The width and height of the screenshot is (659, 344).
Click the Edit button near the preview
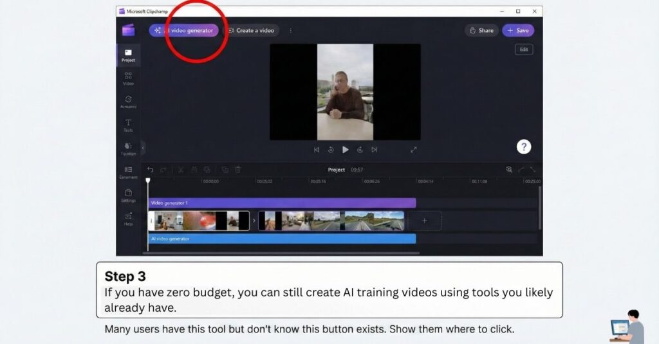click(x=524, y=50)
